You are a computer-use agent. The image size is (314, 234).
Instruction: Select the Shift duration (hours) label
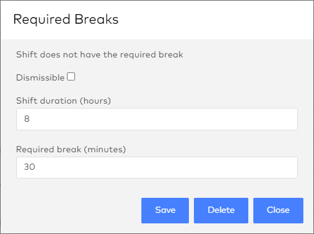coord(63,100)
